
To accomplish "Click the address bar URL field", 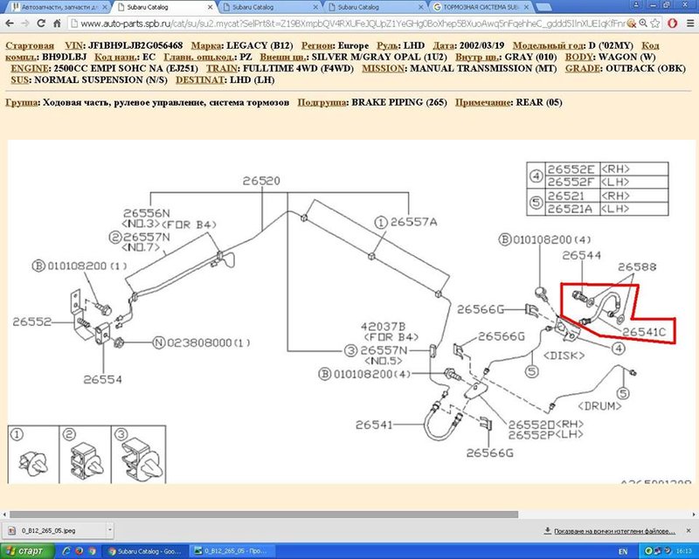I will point(352,24).
